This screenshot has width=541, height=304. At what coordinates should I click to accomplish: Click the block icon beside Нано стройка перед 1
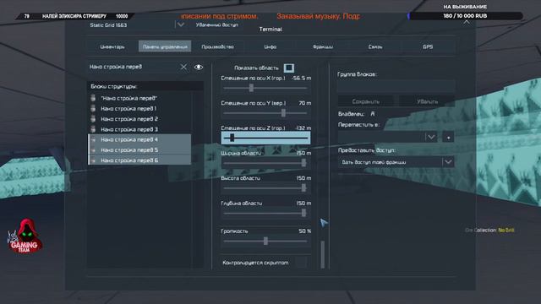(93, 108)
